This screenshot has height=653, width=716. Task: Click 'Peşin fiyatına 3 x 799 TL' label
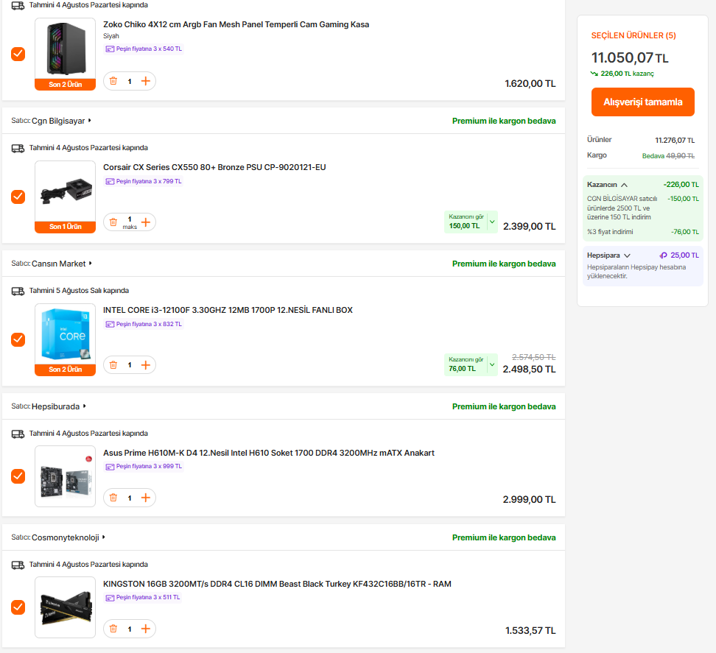[x=149, y=182]
